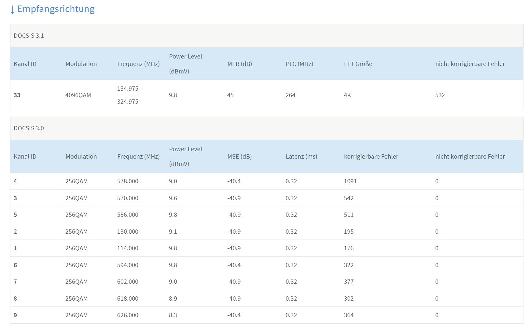Click Modulation header in DOCSIS 3.1 table
Screen dimensions: 529x325
[81, 64]
